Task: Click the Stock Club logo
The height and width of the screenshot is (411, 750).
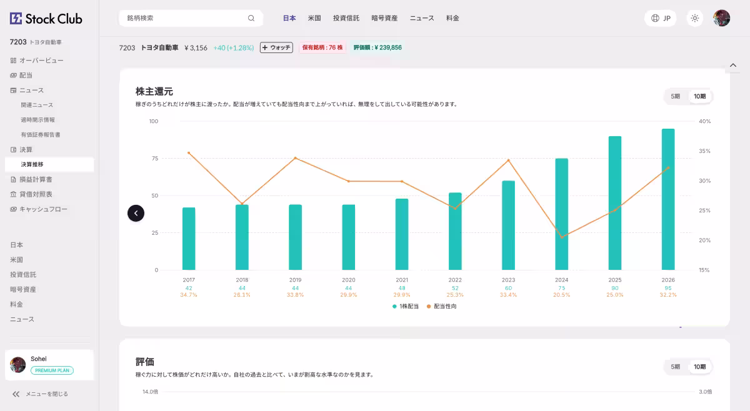Action: coord(46,19)
